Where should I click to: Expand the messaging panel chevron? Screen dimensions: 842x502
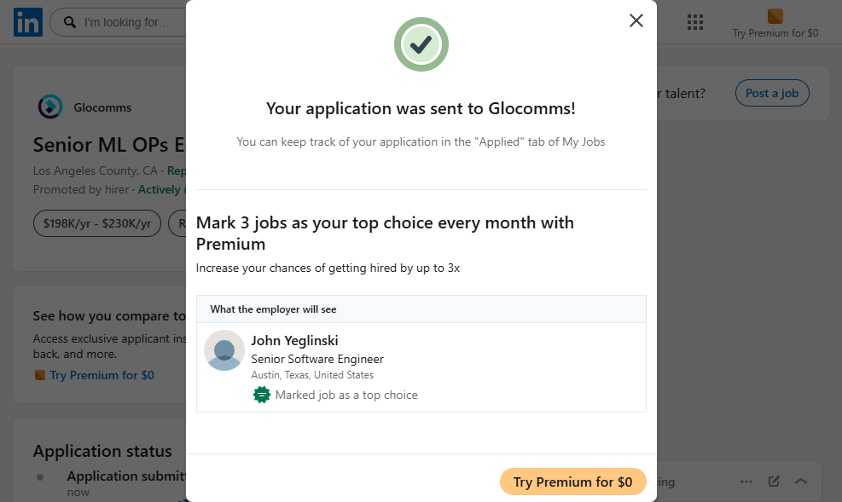801,482
